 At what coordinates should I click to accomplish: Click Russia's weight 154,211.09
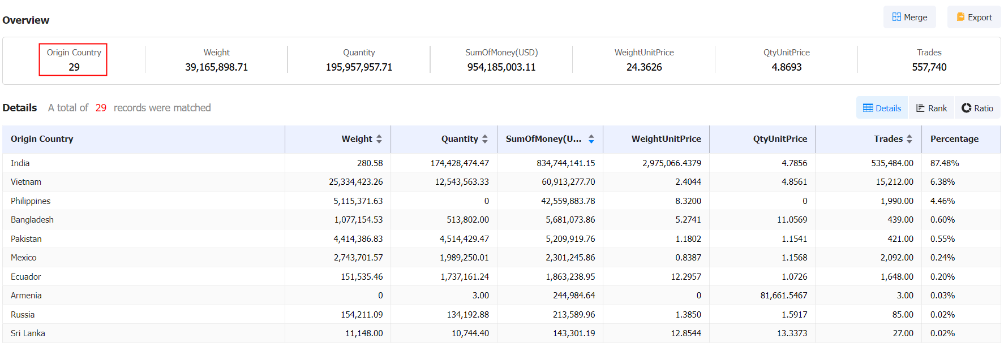tap(362, 315)
